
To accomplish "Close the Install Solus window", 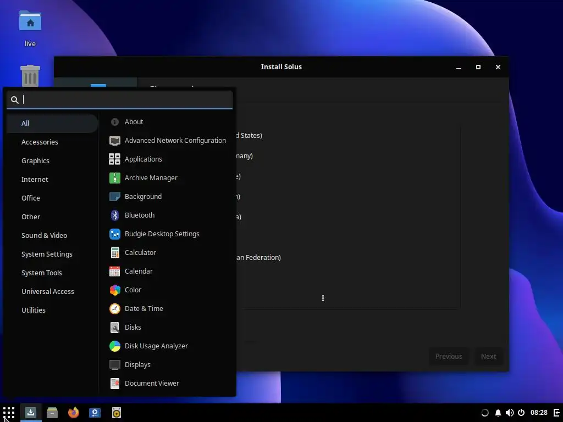I will pyautogui.click(x=498, y=67).
